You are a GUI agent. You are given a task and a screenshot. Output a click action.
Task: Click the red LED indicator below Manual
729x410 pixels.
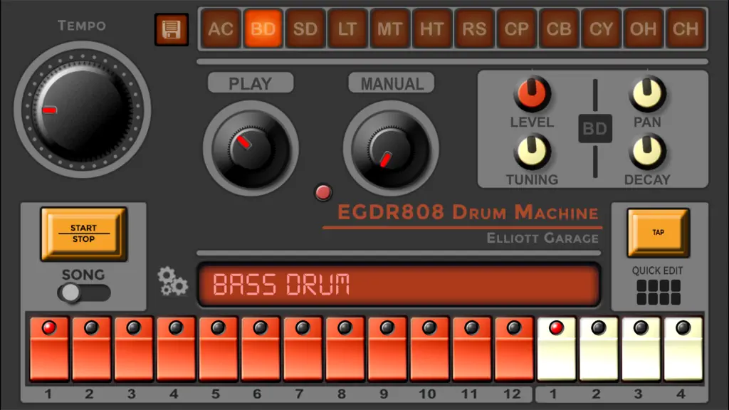tap(323, 192)
